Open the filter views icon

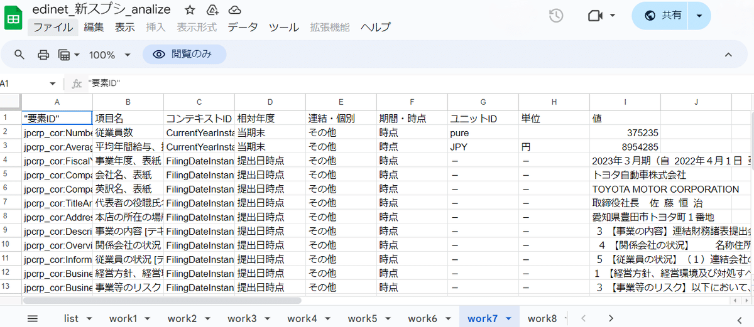[x=63, y=55]
